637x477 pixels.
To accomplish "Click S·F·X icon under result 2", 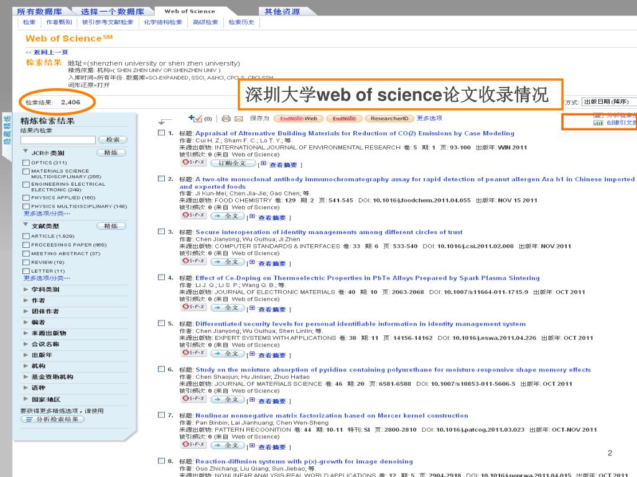I will [x=194, y=215].
